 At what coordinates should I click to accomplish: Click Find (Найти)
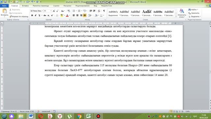tap(193, 10)
